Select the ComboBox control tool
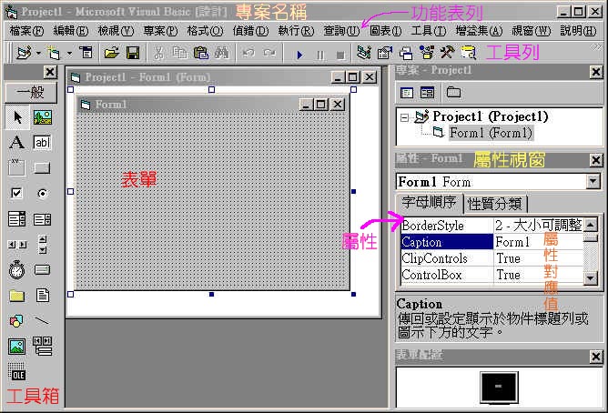Screen dimensions: 608x413 [16, 219]
